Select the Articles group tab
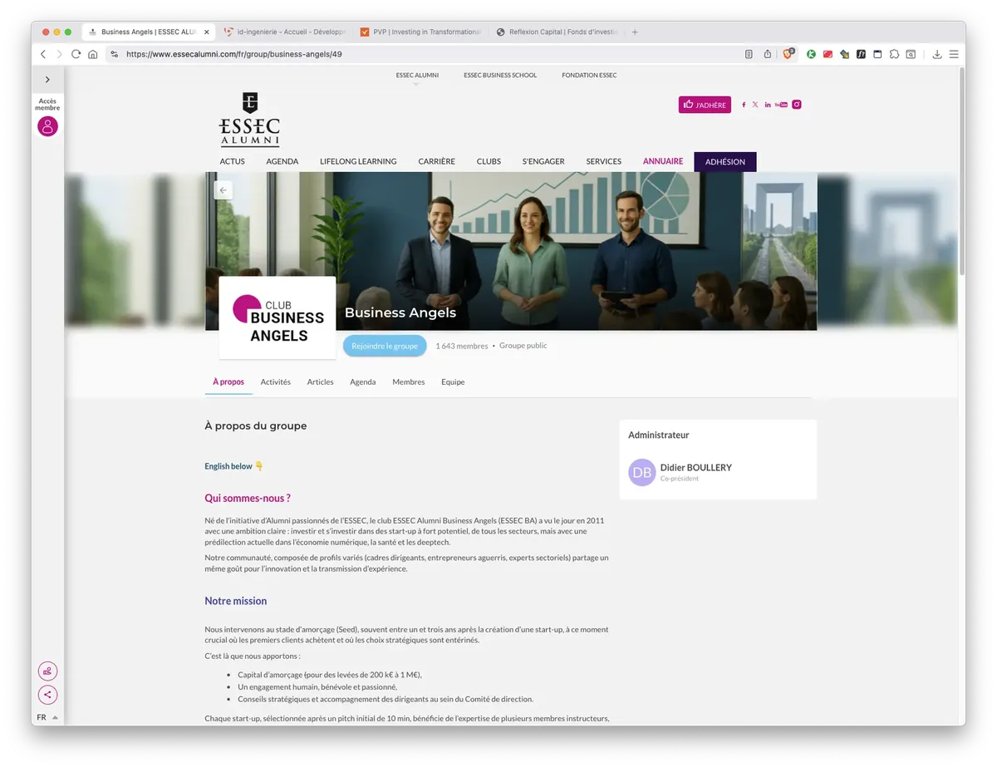This screenshot has height=767, width=997. [x=321, y=382]
